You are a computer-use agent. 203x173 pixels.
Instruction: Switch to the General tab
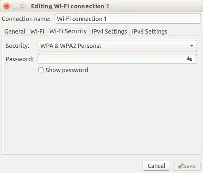click(x=15, y=32)
